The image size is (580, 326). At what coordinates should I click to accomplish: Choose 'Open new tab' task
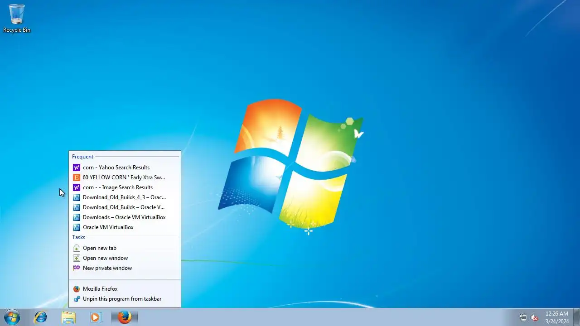pos(125,248)
